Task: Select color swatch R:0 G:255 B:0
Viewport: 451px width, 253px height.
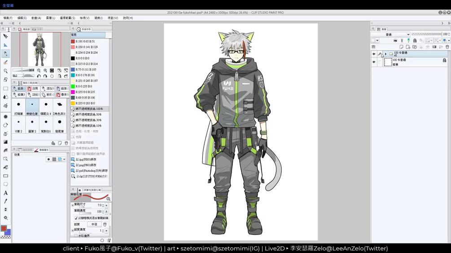Action: 73,86
